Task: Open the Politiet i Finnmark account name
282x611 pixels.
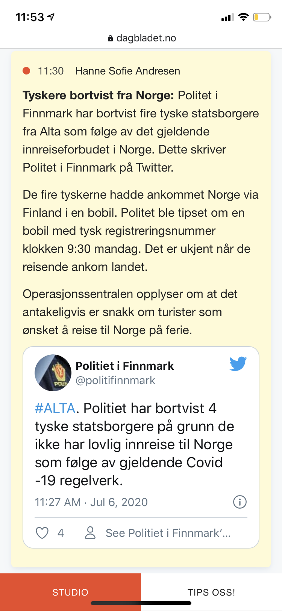Action: tap(124, 366)
